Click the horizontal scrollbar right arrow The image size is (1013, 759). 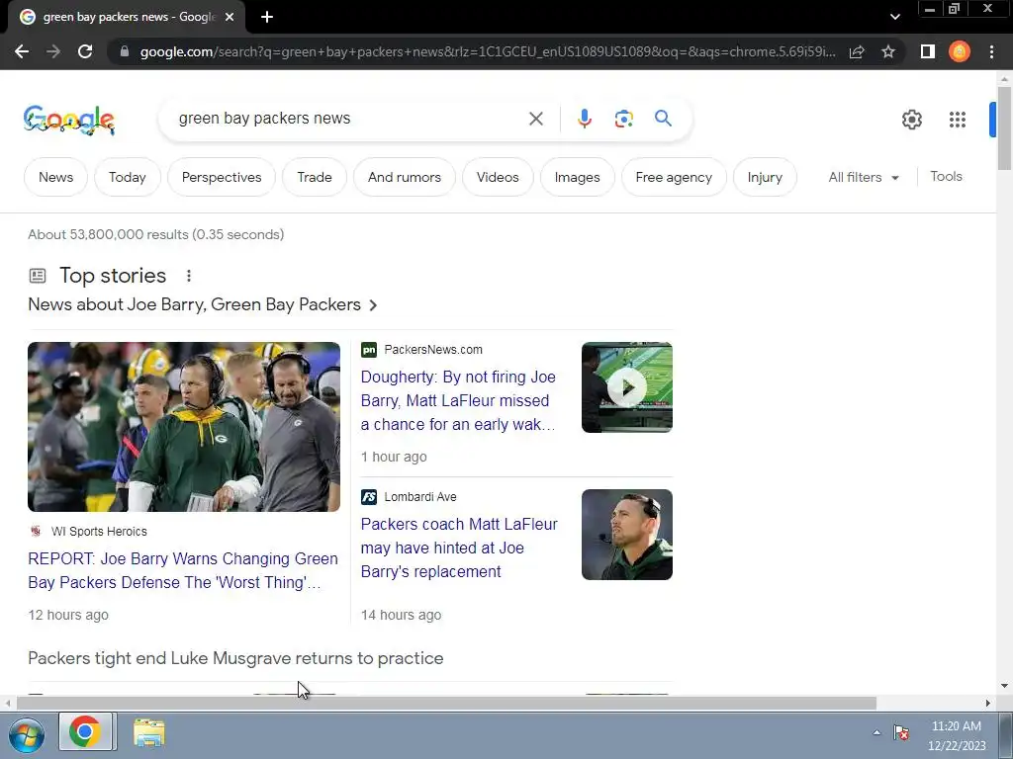988,703
